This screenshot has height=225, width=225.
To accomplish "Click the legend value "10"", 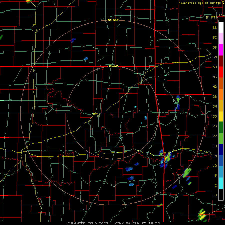I will [215, 166].
